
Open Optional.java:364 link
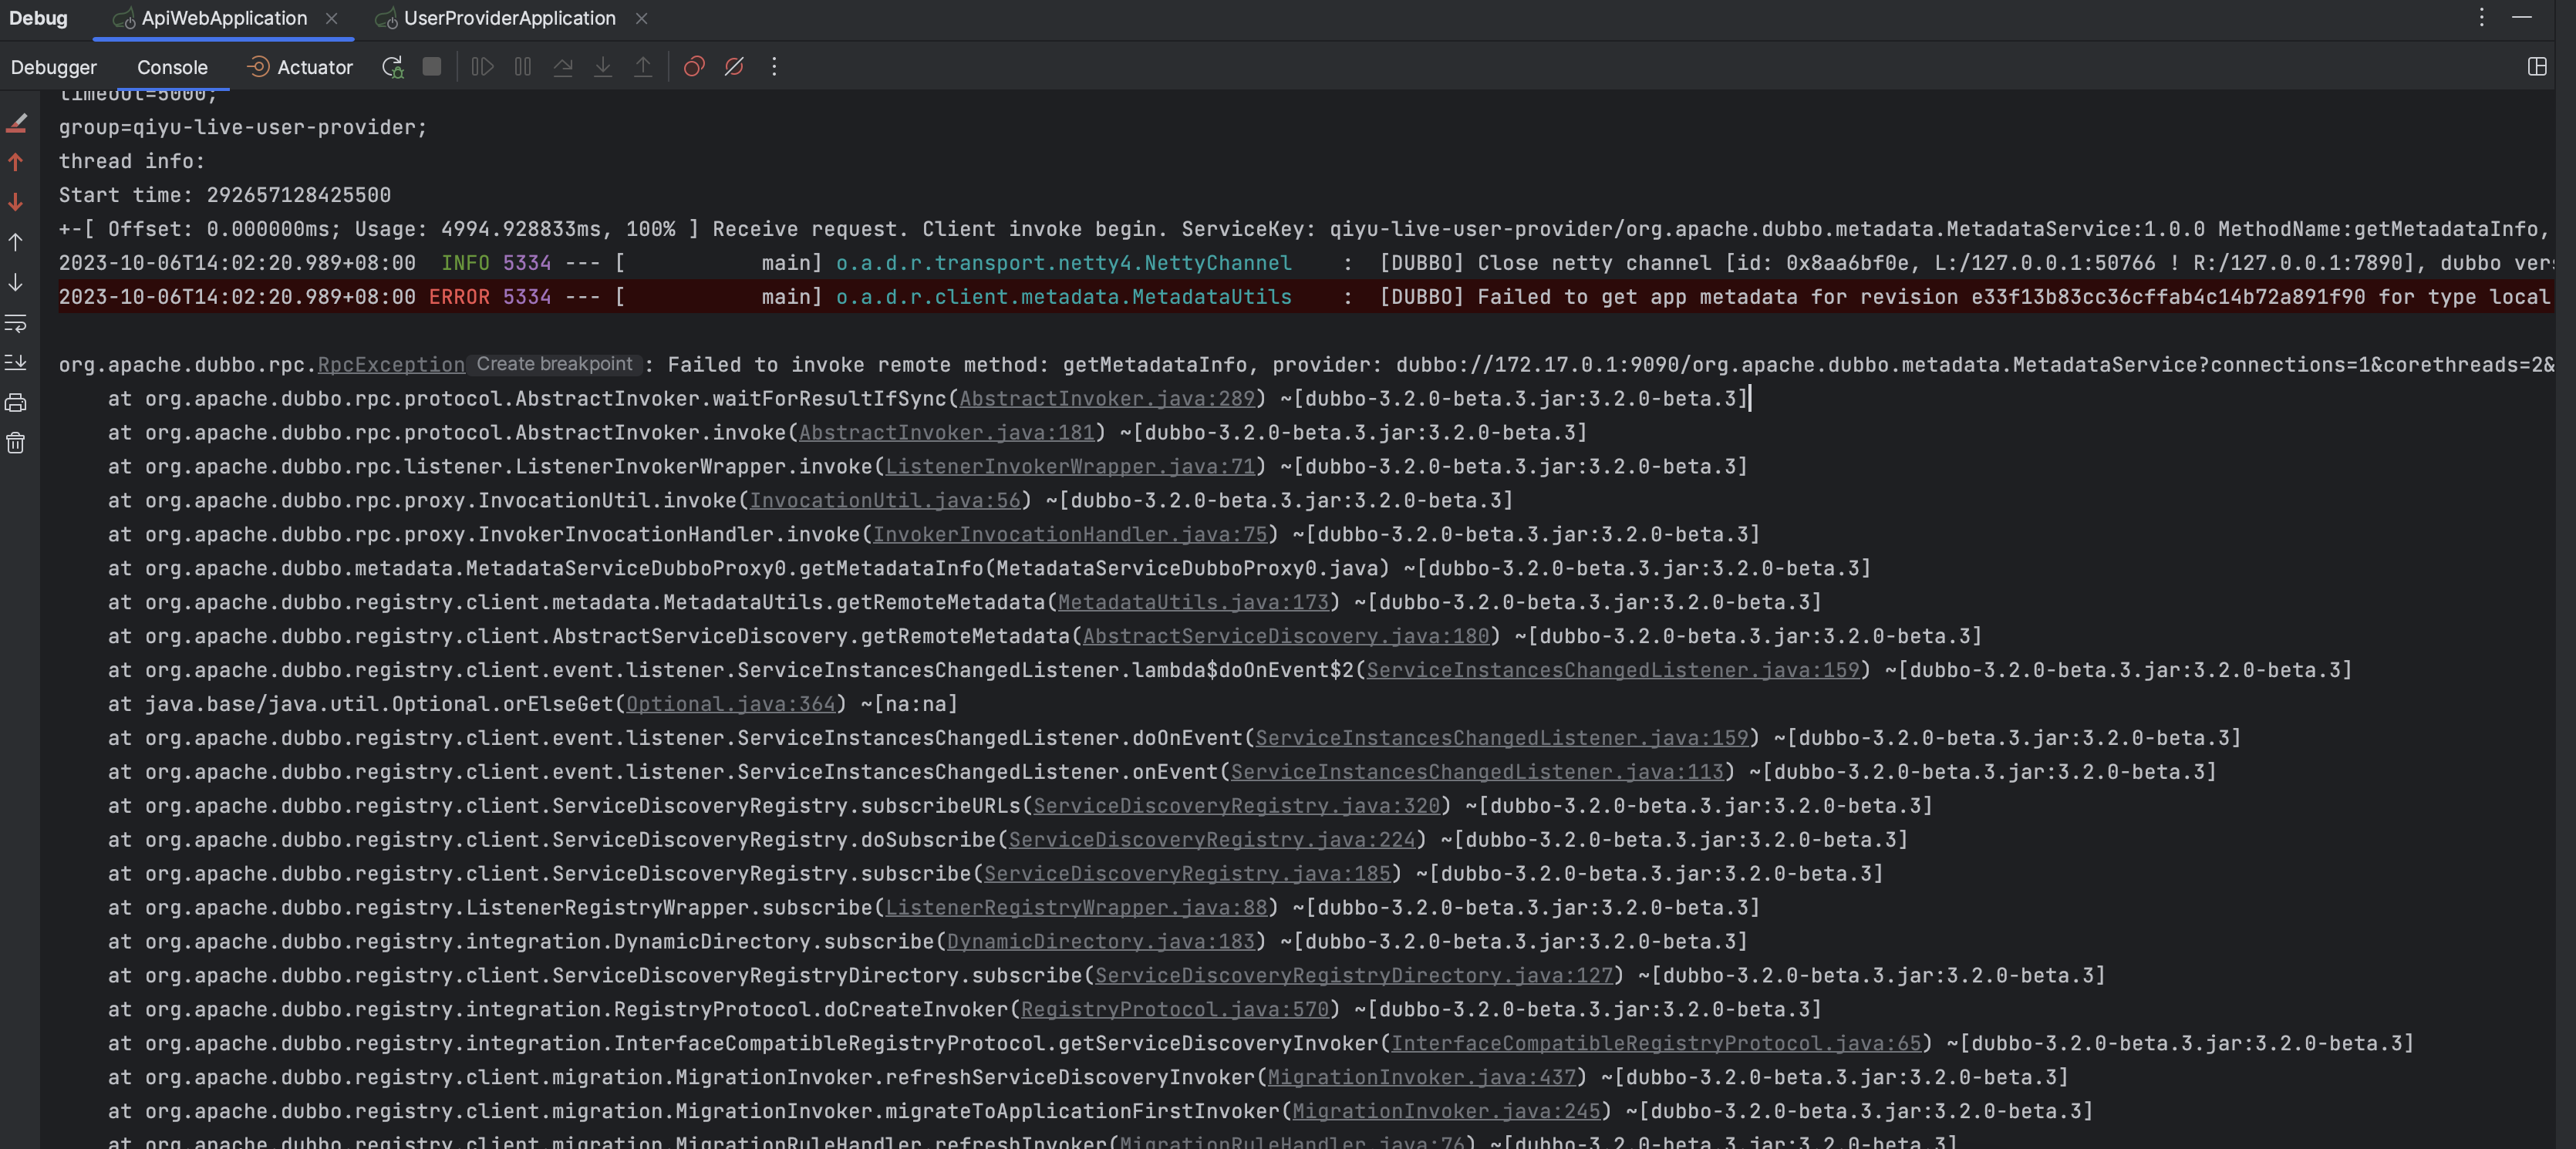[x=730, y=705]
